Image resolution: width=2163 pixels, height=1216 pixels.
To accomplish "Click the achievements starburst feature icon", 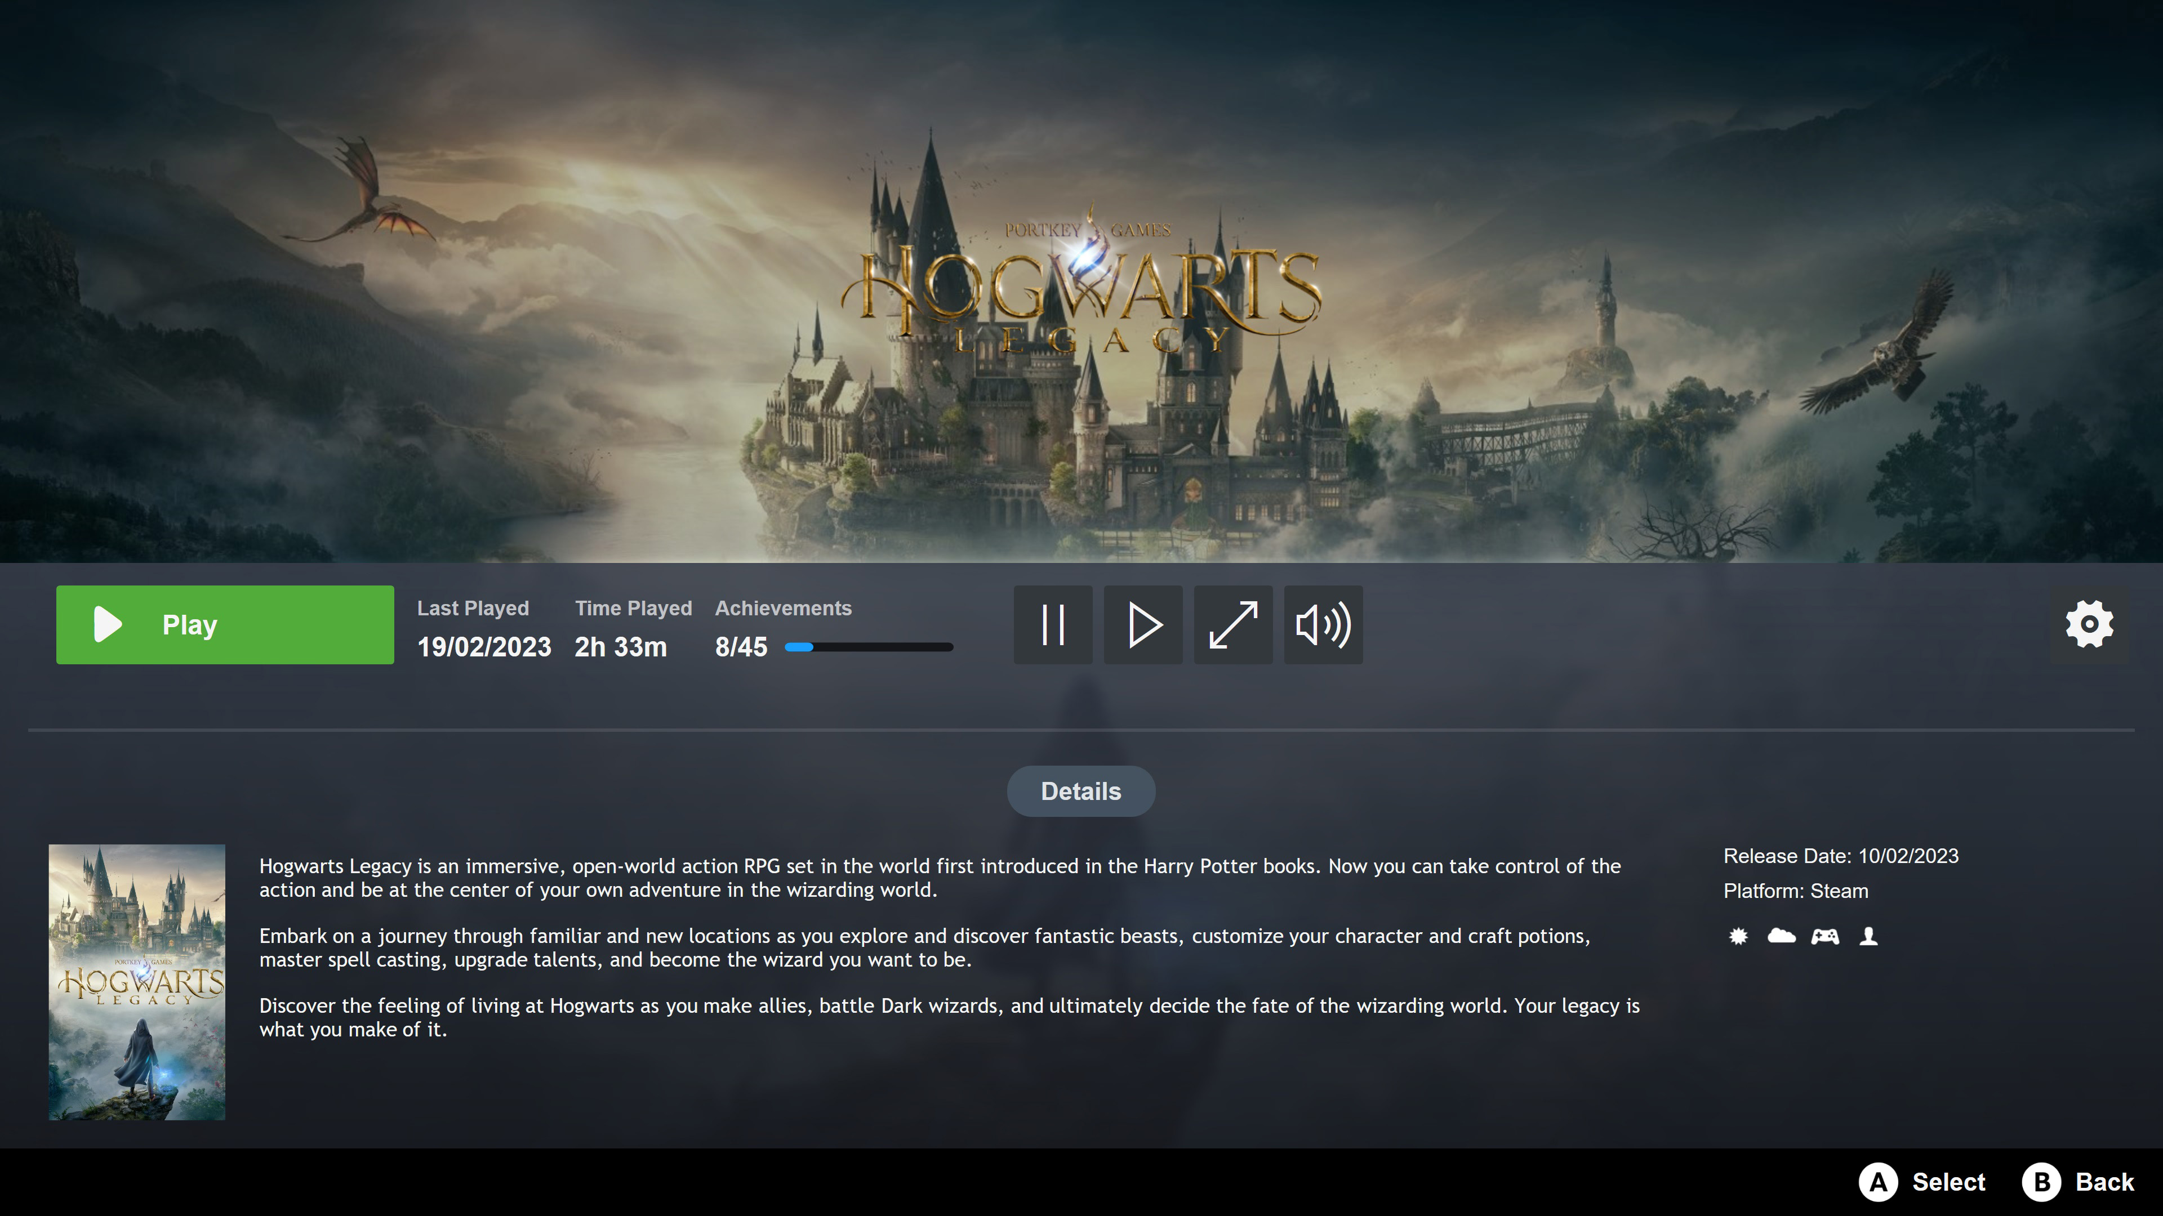I will pyautogui.click(x=1738, y=936).
